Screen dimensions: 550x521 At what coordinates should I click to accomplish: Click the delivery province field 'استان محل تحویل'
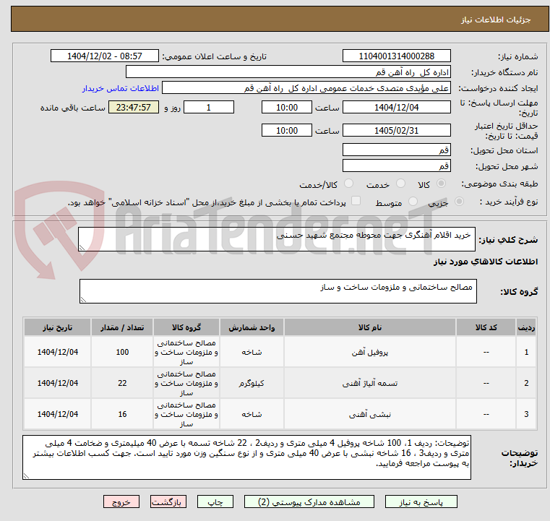click(x=396, y=150)
